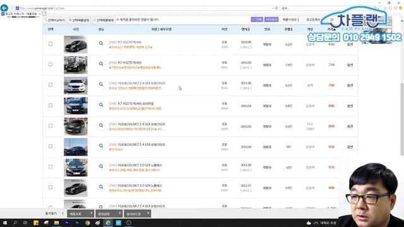Close the 매물조회 bottom tab with its X
This screenshot has height=227, width=404.
[91, 213]
